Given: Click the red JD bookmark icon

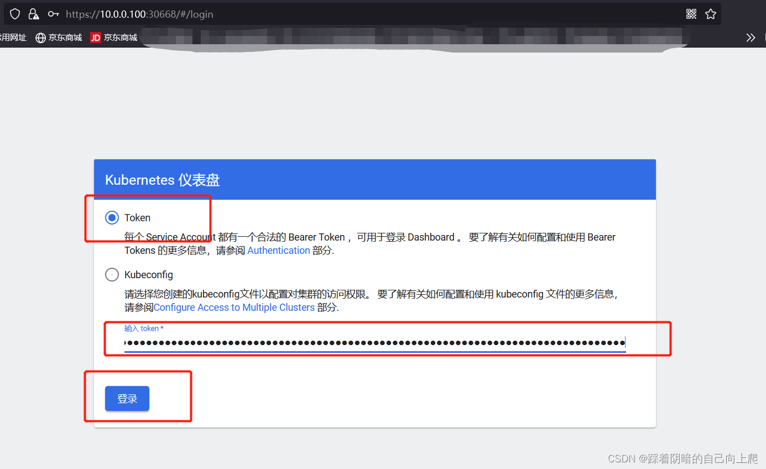Looking at the screenshot, I should [95, 38].
